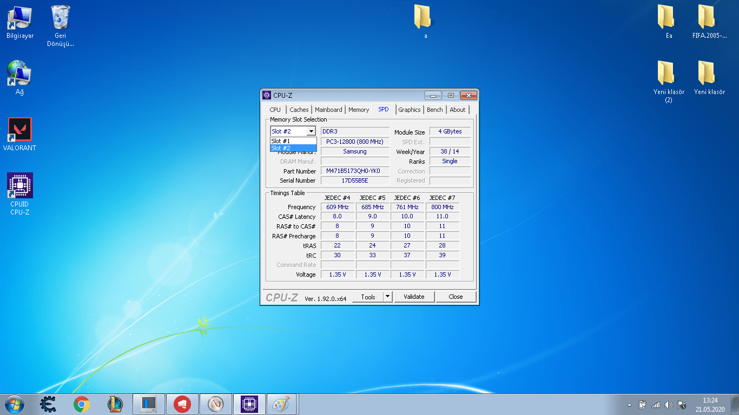Click the Windows Start button

pyautogui.click(x=14, y=404)
